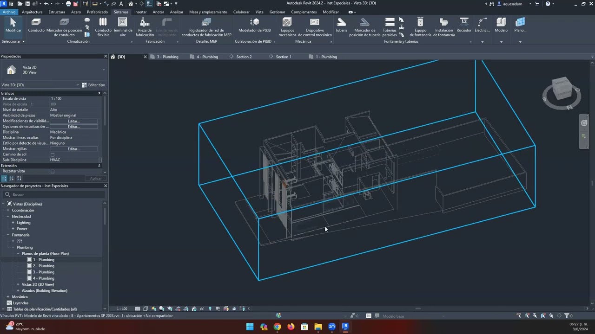Toggle Recortar vista checkbox
Screen dimensions: 595x334
(x=52, y=171)
